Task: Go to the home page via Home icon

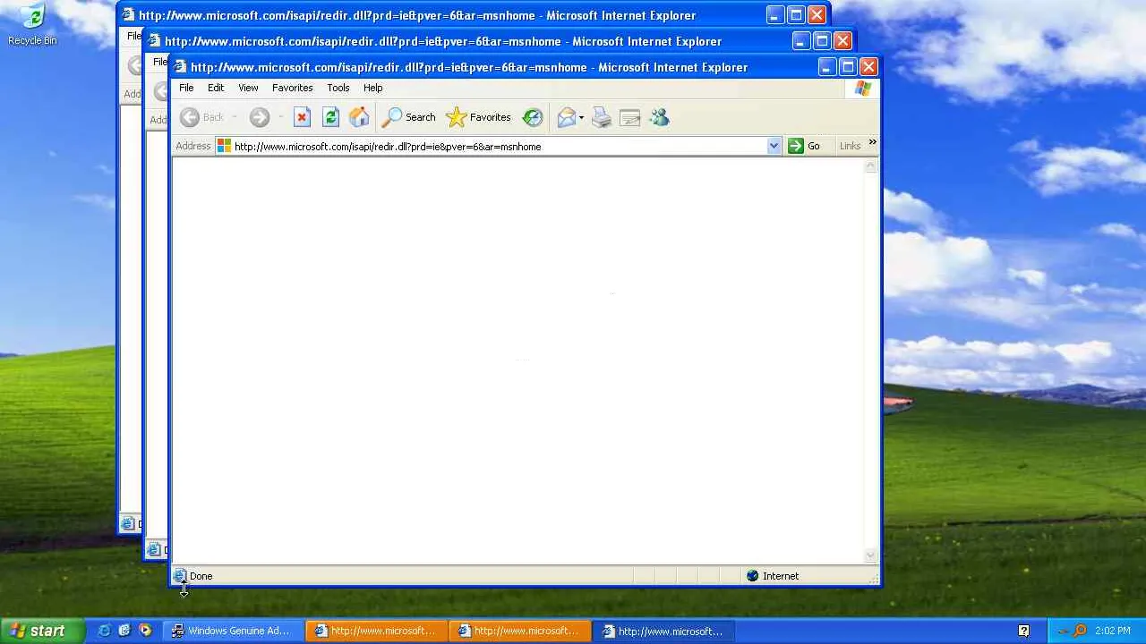Action: (359, 117)
